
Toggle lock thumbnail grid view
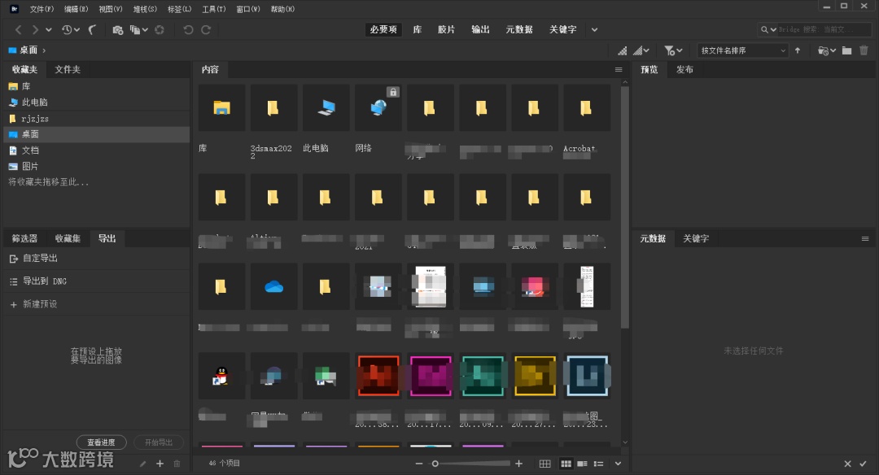(x=544, y=464)
